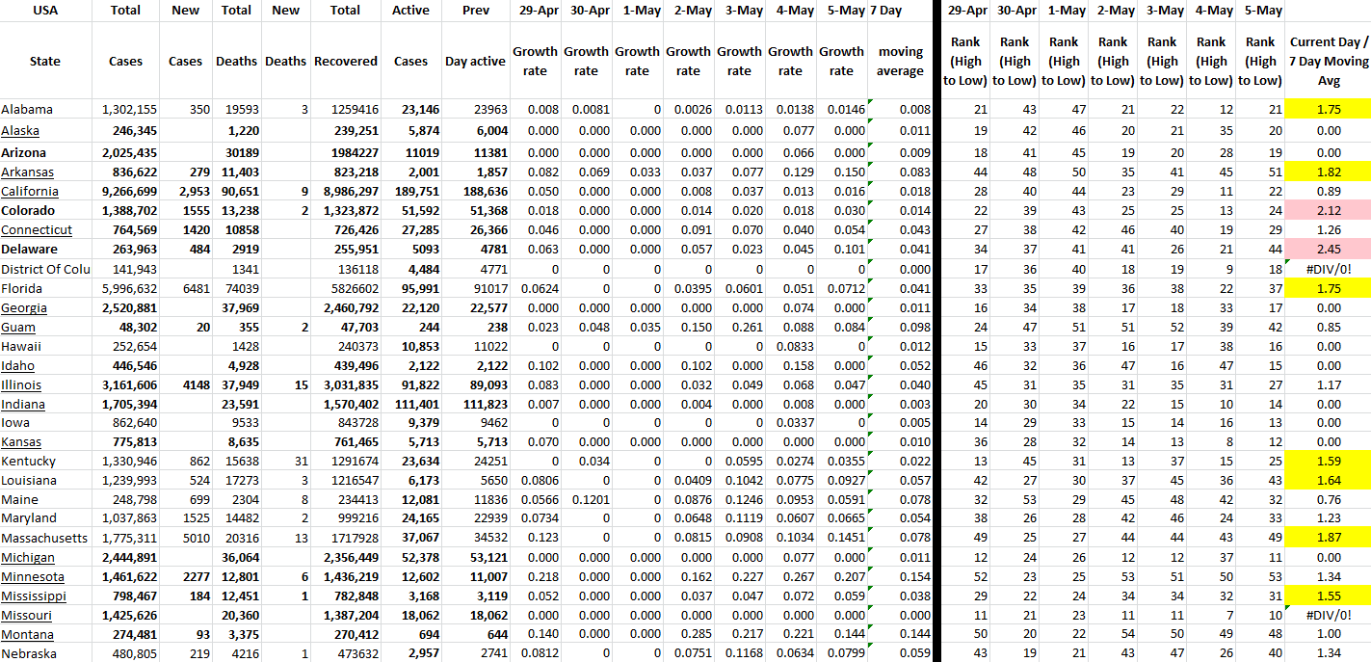
Task: Click the '7 Day' moving average header
Action: pos(886,11)
